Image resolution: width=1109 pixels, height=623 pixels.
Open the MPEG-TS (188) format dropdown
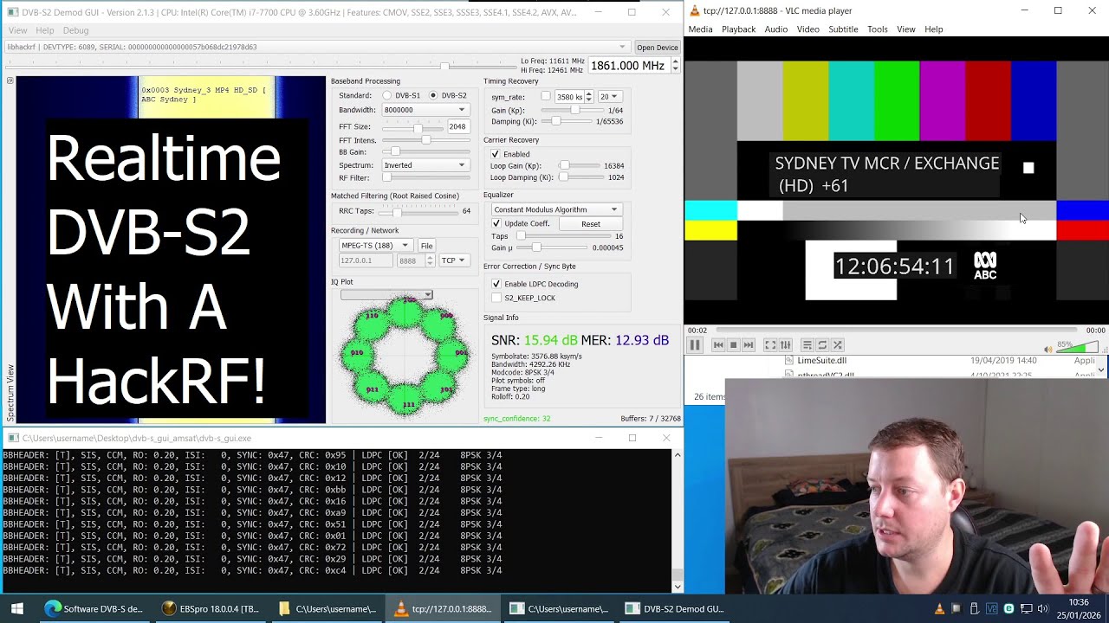pos(376,246)
